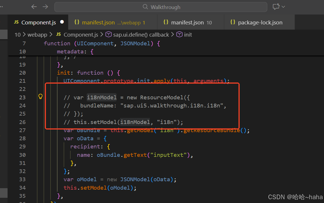The width and height of the screenshot is (324, 203).
Task: Click the forward navigation arrow
Action: pos(45,6)
